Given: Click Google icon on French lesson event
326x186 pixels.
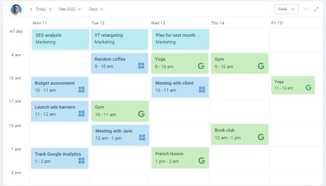Looking at the screenshot, I should (201, 160).
